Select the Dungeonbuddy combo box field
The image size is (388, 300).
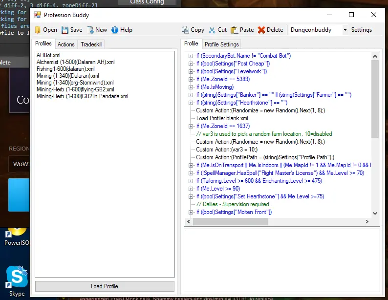click(x=319, y=30)
